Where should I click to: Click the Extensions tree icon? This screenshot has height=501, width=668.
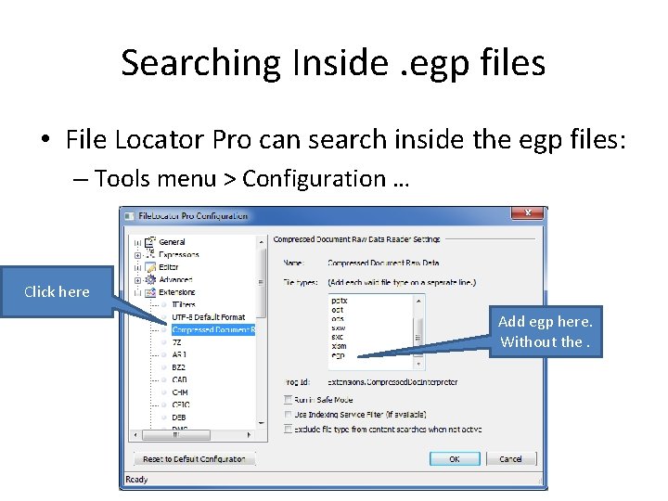[150, 292]
